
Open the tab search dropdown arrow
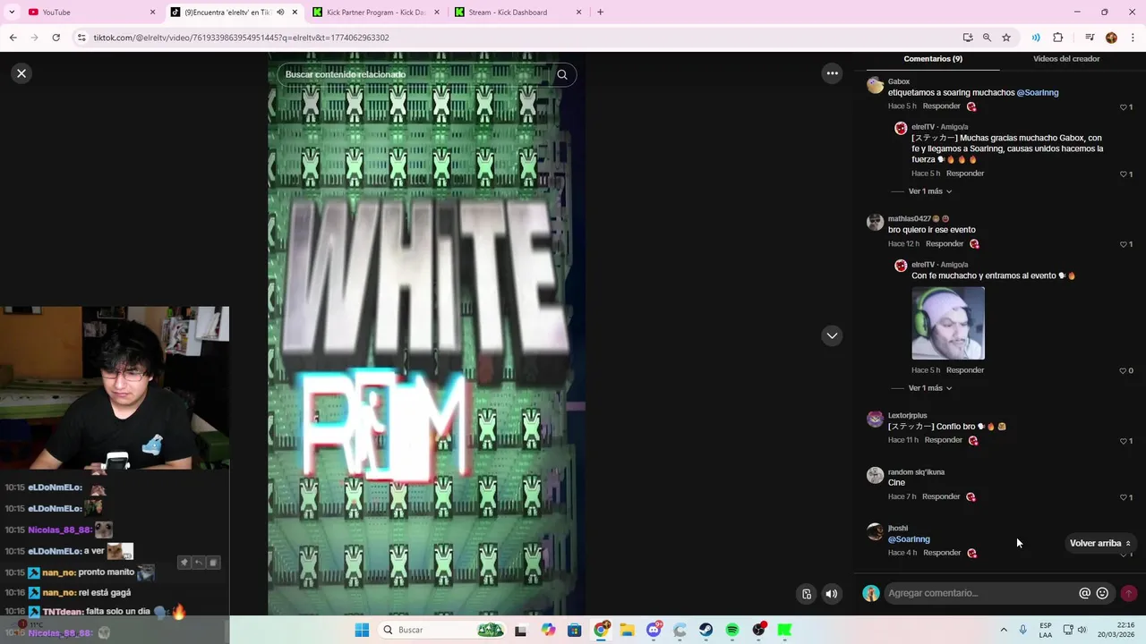[12, 13]
